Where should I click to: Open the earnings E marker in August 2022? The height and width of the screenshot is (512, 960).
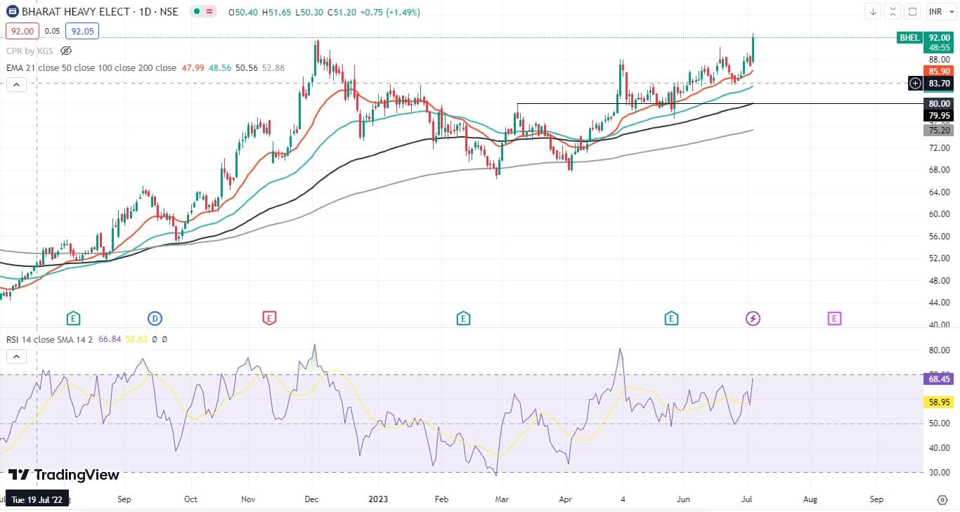(72, 319)
